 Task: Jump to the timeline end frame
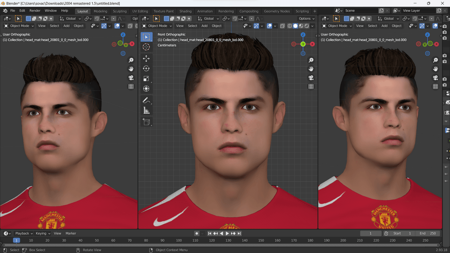coord(239,234)
